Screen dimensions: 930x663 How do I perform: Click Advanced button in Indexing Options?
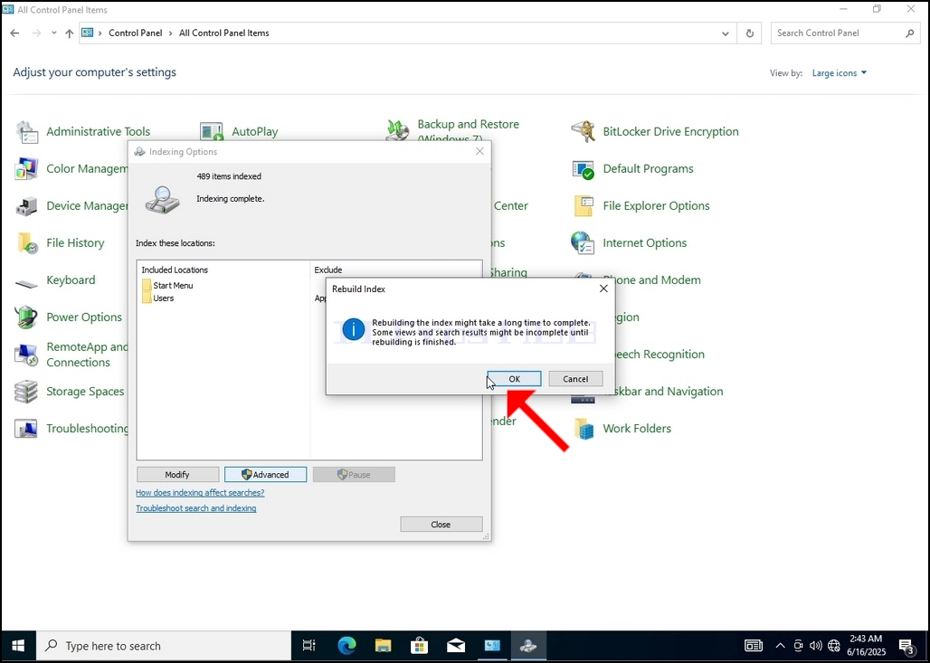point(265,475)
